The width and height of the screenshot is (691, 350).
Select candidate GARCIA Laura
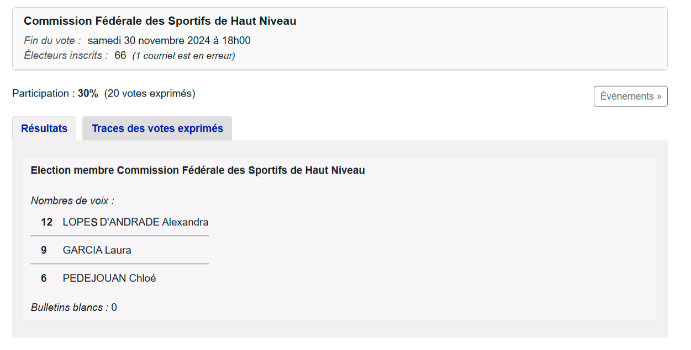[97, 250]
